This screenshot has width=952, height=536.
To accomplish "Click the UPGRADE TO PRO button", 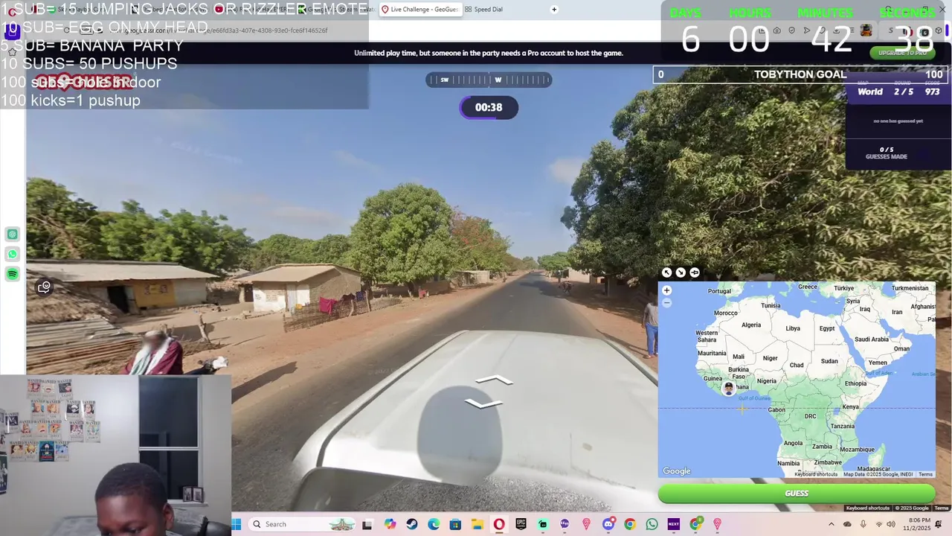I will point(902,53).
